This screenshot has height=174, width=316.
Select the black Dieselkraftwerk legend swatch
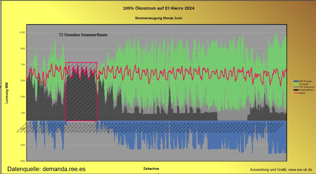pos(296,90)
